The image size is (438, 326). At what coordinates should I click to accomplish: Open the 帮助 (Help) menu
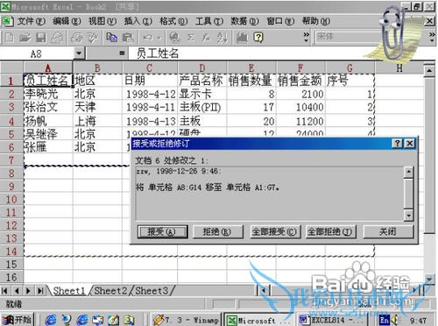click(316, 21)
